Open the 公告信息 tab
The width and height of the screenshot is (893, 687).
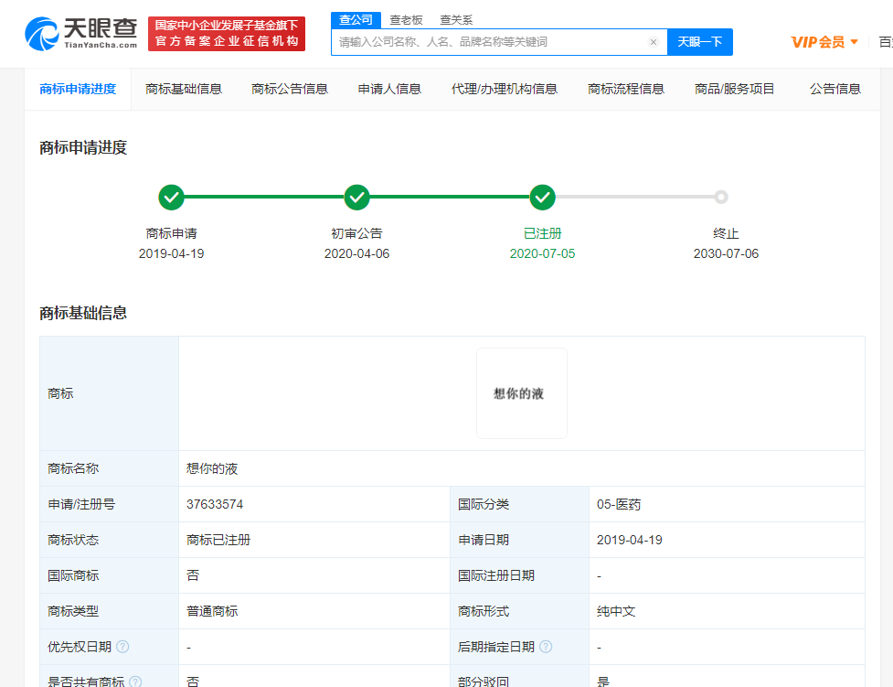835,89
